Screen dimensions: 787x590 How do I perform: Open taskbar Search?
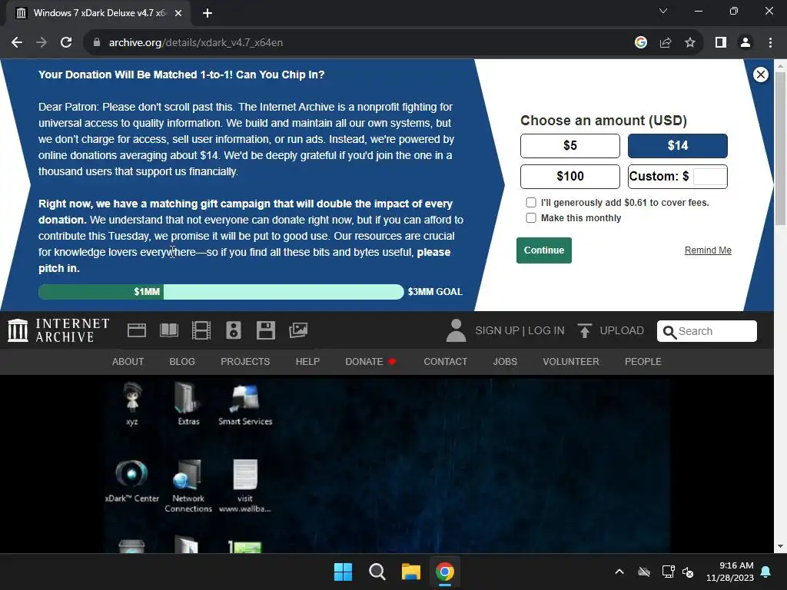(377, 572)
